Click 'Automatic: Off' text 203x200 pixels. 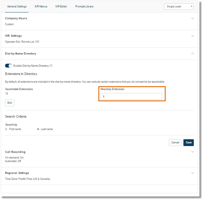[13, 161]
